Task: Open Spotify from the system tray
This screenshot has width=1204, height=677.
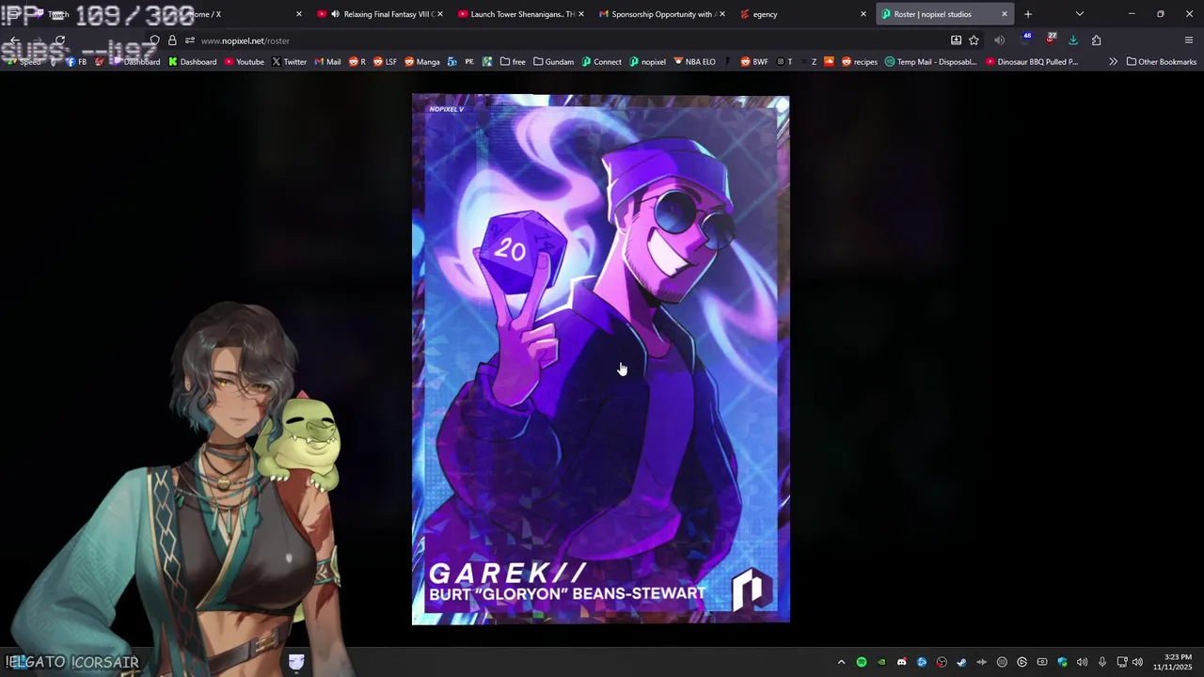Action: [x=862, y=663]
